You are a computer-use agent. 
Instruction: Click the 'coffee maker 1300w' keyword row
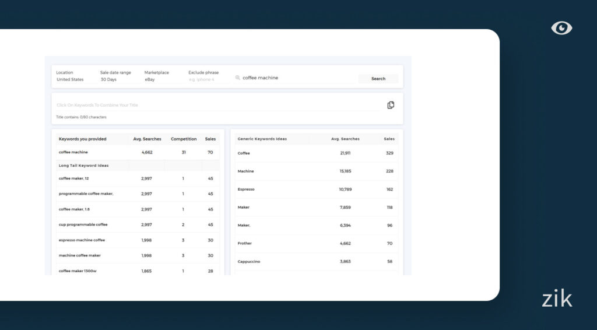pyautogui.click(x=78, y=271)
